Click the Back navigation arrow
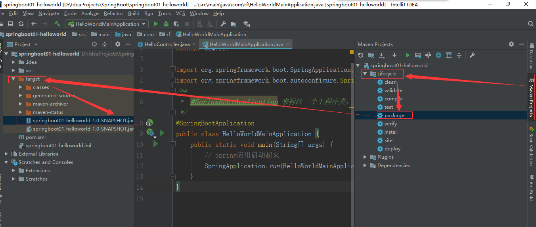 pyautogui.click(x=34, y=24)
